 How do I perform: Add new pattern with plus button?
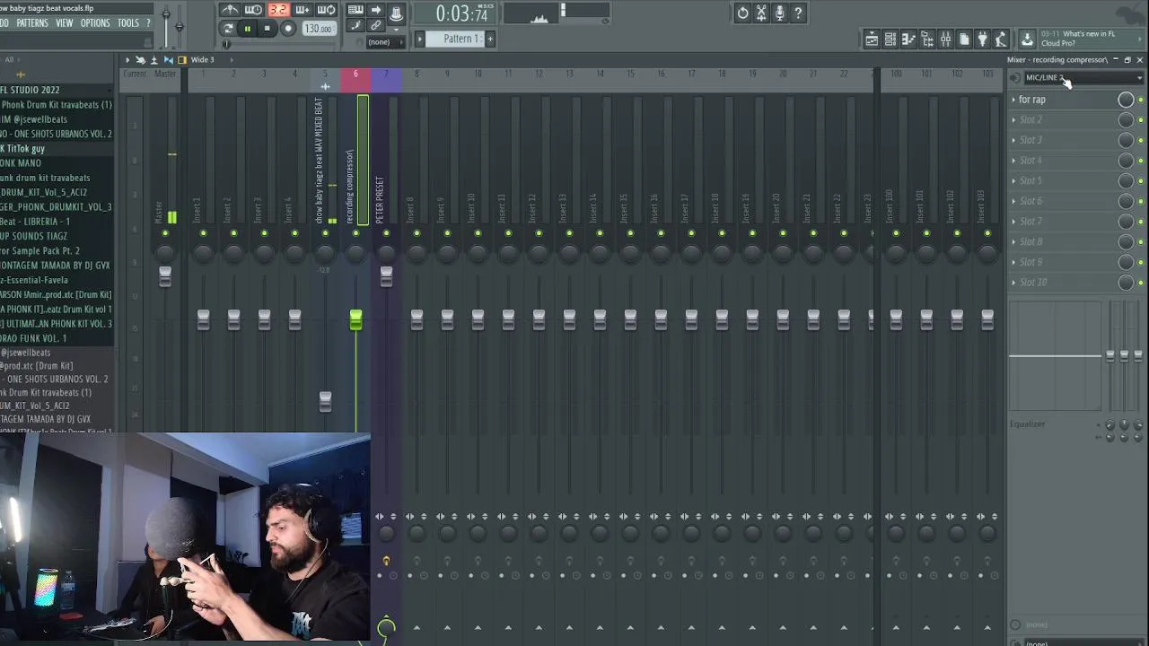point(490,39)
